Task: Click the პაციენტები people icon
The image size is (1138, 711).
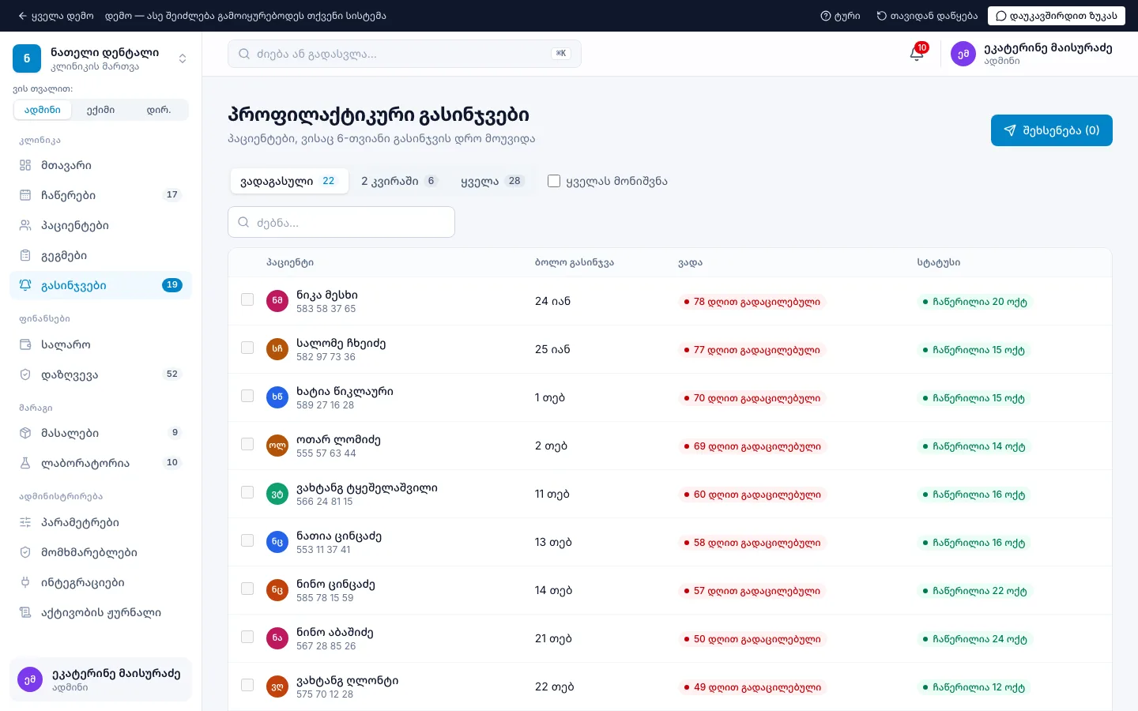Action: tap(25, 225)
